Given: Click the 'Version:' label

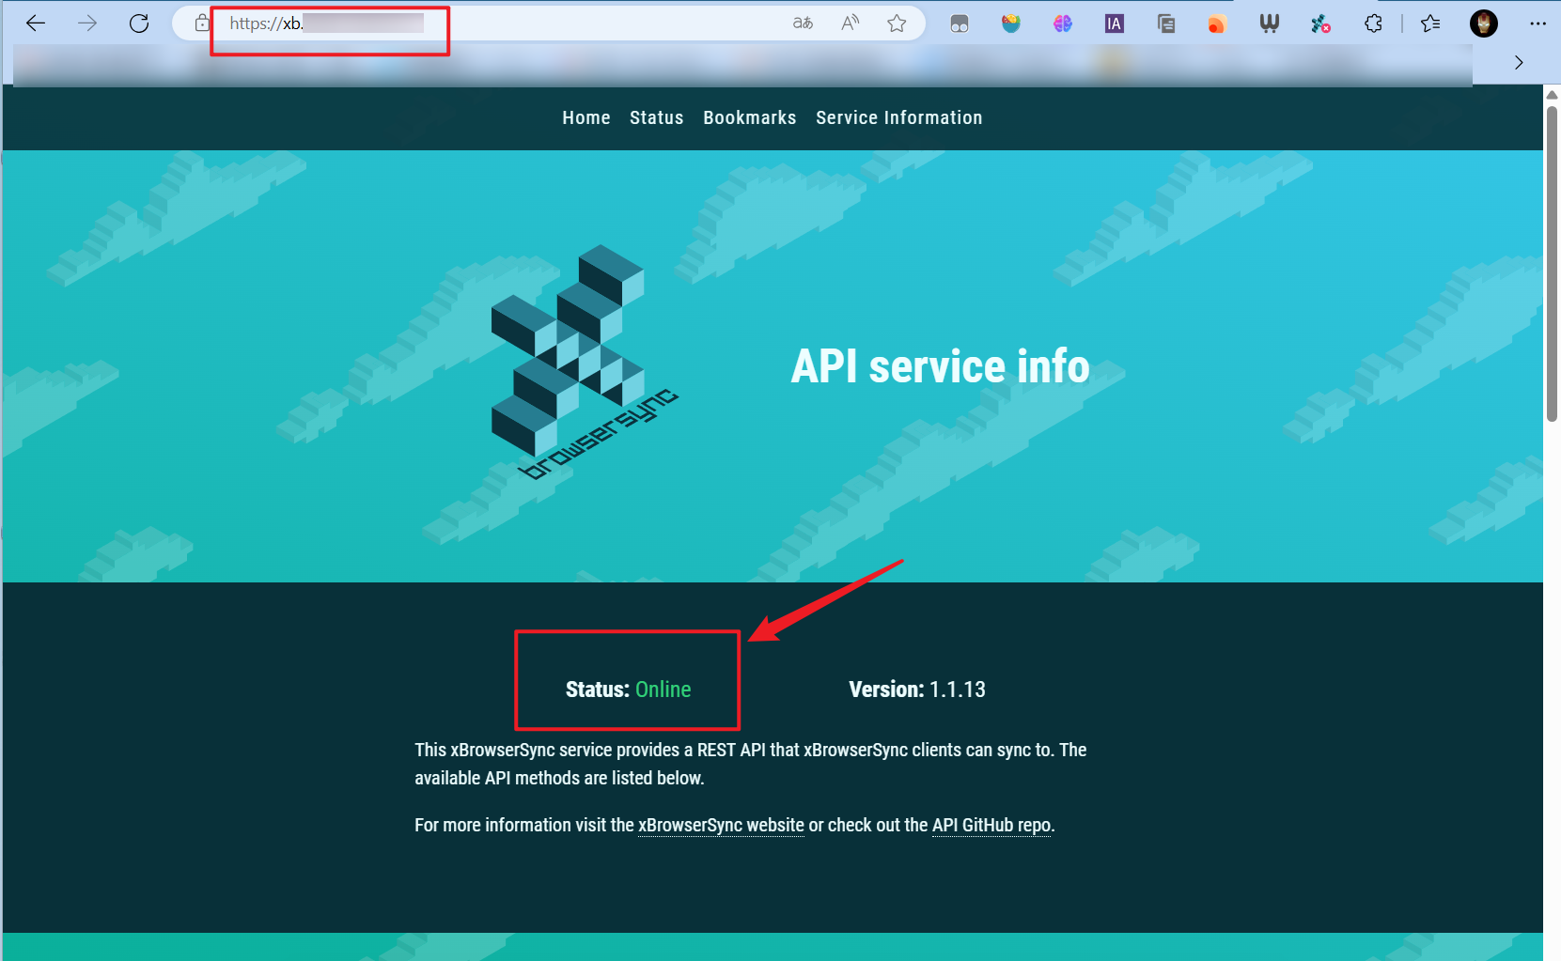Looking at the screenshot, I should click(x=886, y=690).
